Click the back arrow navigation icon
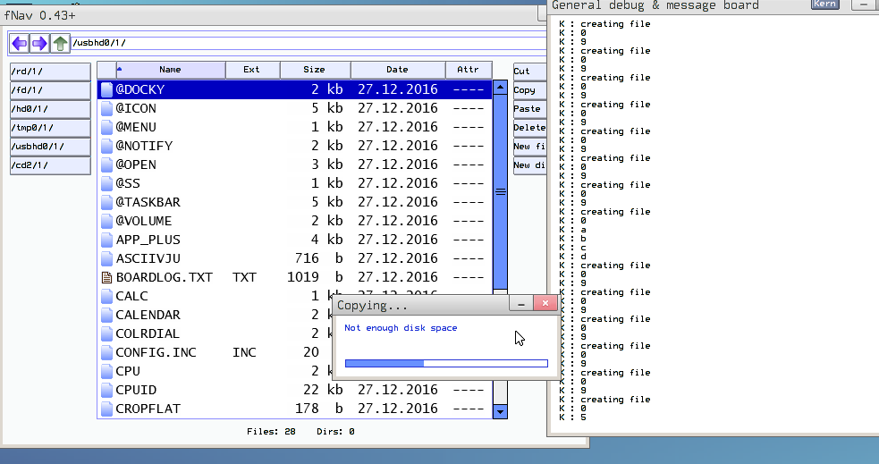 pos(19,43)
